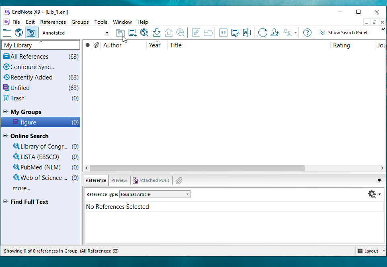Click Sync Library icon

point(262,33)
